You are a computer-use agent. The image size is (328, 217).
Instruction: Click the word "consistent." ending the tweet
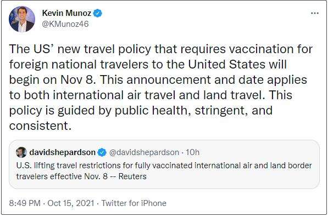point(40,126)
